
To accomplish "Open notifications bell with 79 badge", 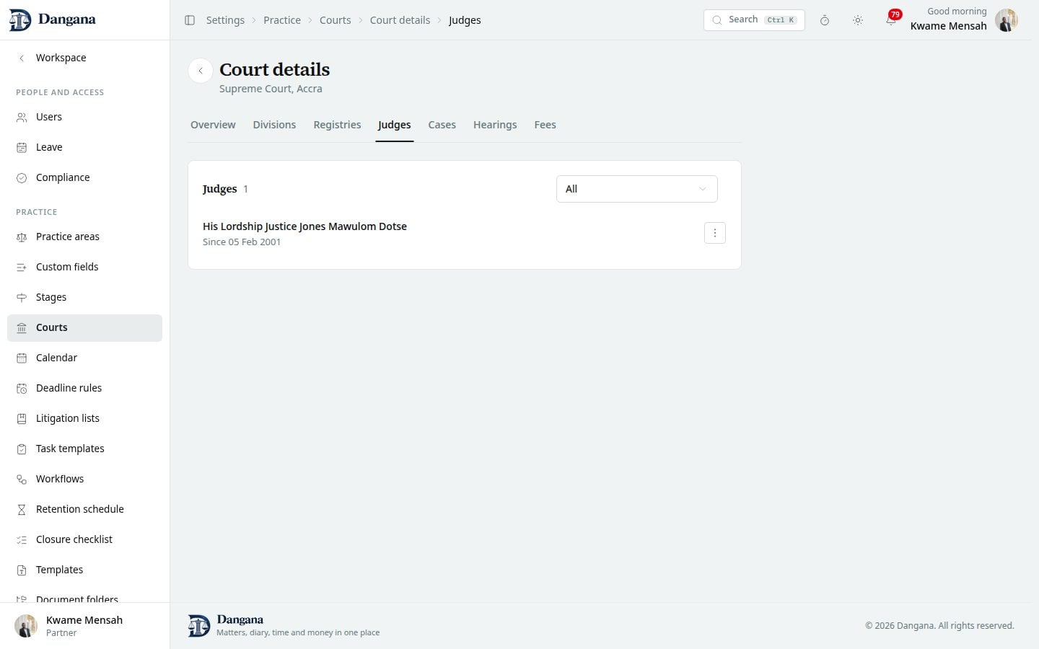I will [892, 19].
